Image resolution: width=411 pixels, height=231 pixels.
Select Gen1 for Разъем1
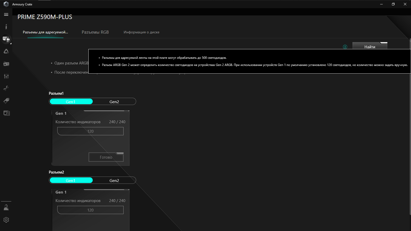point(71,102)
